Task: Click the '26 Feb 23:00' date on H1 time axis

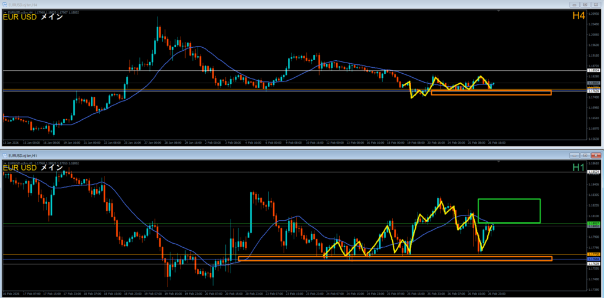Action: click(495, 293)
